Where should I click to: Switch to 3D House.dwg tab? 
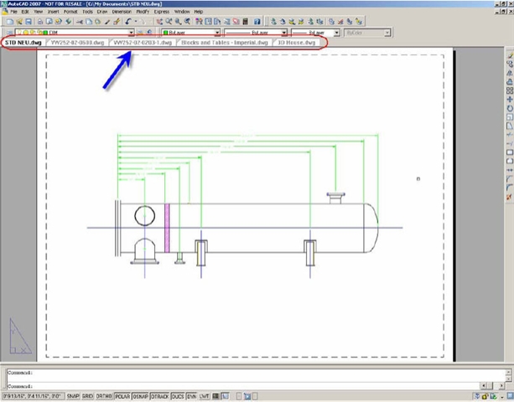(x=296, y=43)
